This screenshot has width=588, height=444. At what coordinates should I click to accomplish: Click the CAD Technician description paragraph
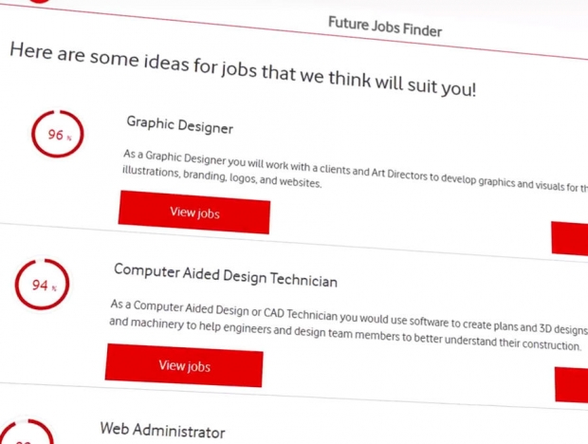[348, 324]
